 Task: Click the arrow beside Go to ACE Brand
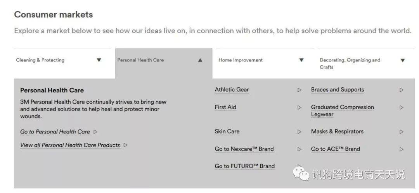[402, 149]
